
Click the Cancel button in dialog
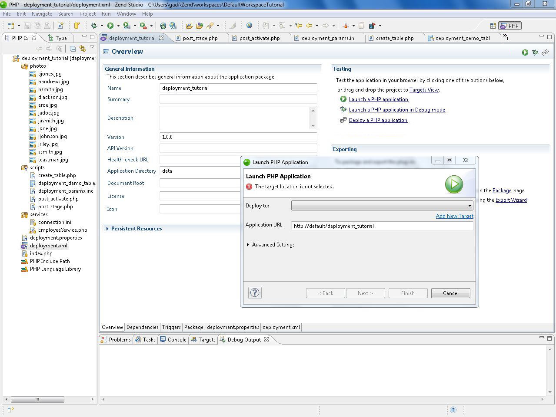pos(451,293)
